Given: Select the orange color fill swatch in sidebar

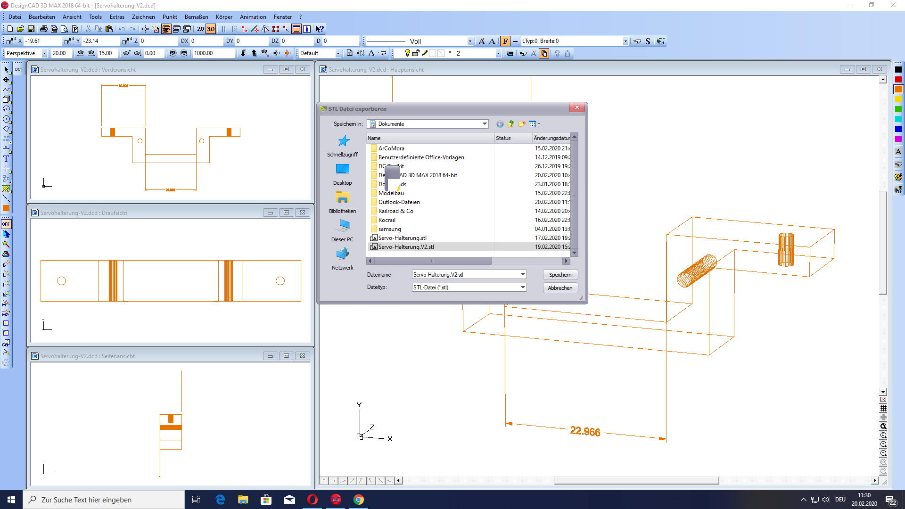Looking at the screenshot, I should coord(6,207).
